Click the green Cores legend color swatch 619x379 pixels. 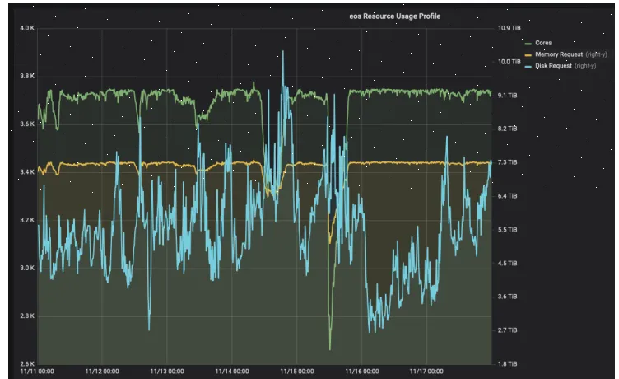[x=528, y=44]
